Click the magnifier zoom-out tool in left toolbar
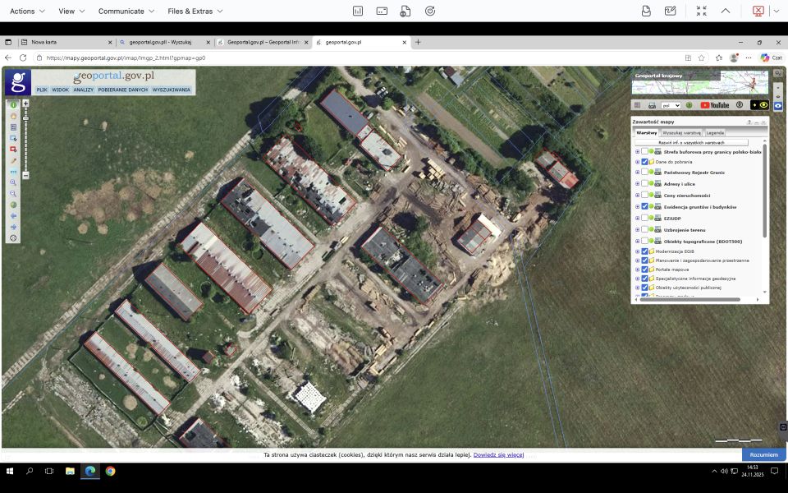Screen dimensions: 788x493 click(13, 194)
